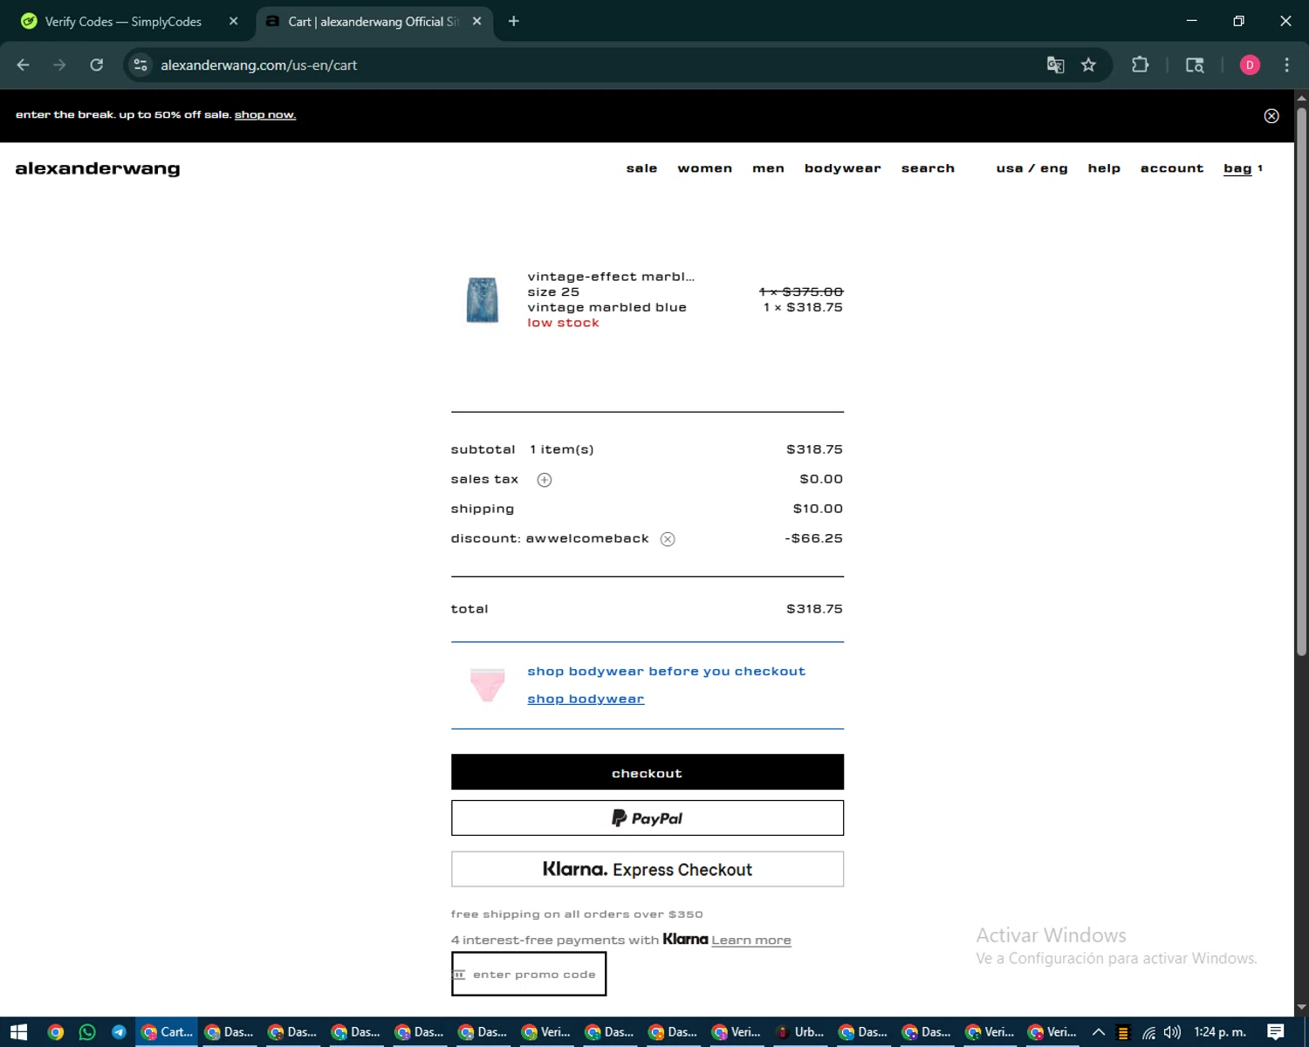
Task: Open the search navigation item
Action: tap(928, 168)
